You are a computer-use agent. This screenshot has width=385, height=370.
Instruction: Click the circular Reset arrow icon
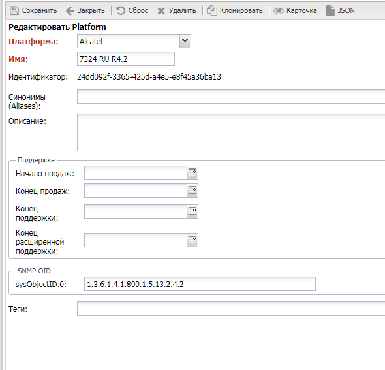point(121,11)
